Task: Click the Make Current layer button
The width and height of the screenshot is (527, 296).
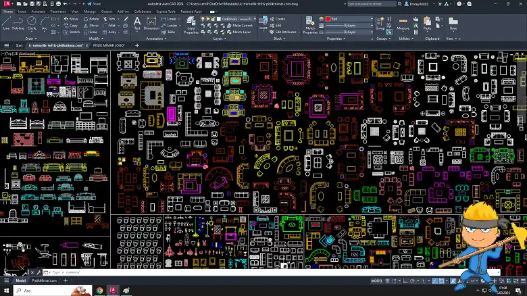Action: point(239,25)
